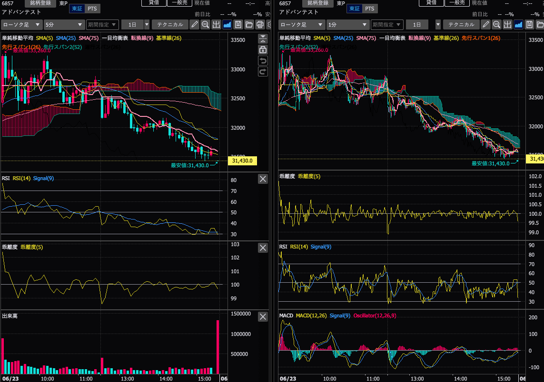544x382 pixels.
Task: Click the redo arrow on left chart
Action: coord(263,72)
